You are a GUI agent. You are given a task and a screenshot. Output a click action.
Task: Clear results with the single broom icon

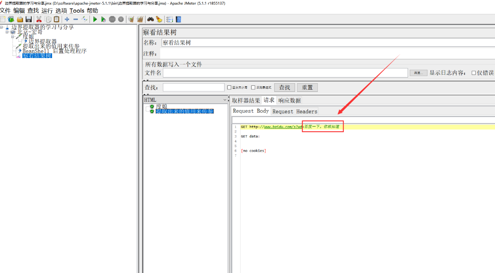click(131, 19)
